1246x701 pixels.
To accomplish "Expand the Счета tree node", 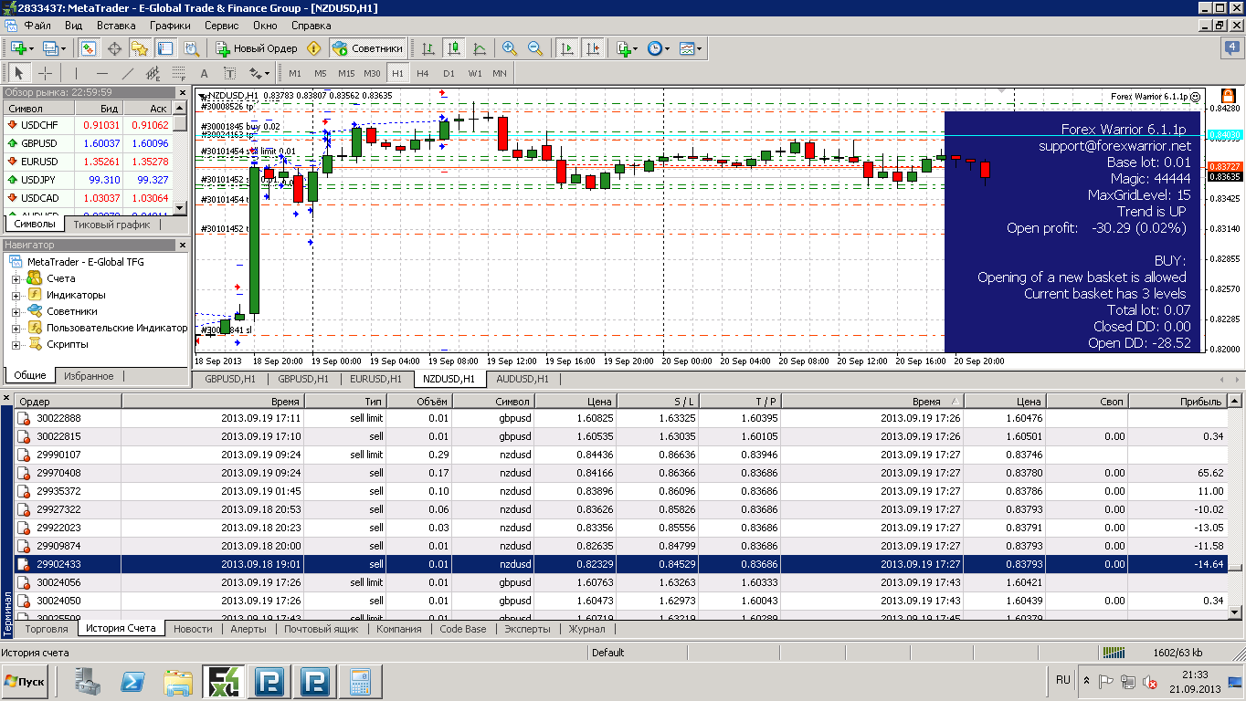I will click(x=16, y=278).
